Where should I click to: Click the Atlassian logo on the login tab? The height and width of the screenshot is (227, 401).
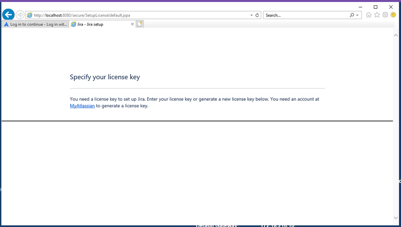(x=6, y=24)
